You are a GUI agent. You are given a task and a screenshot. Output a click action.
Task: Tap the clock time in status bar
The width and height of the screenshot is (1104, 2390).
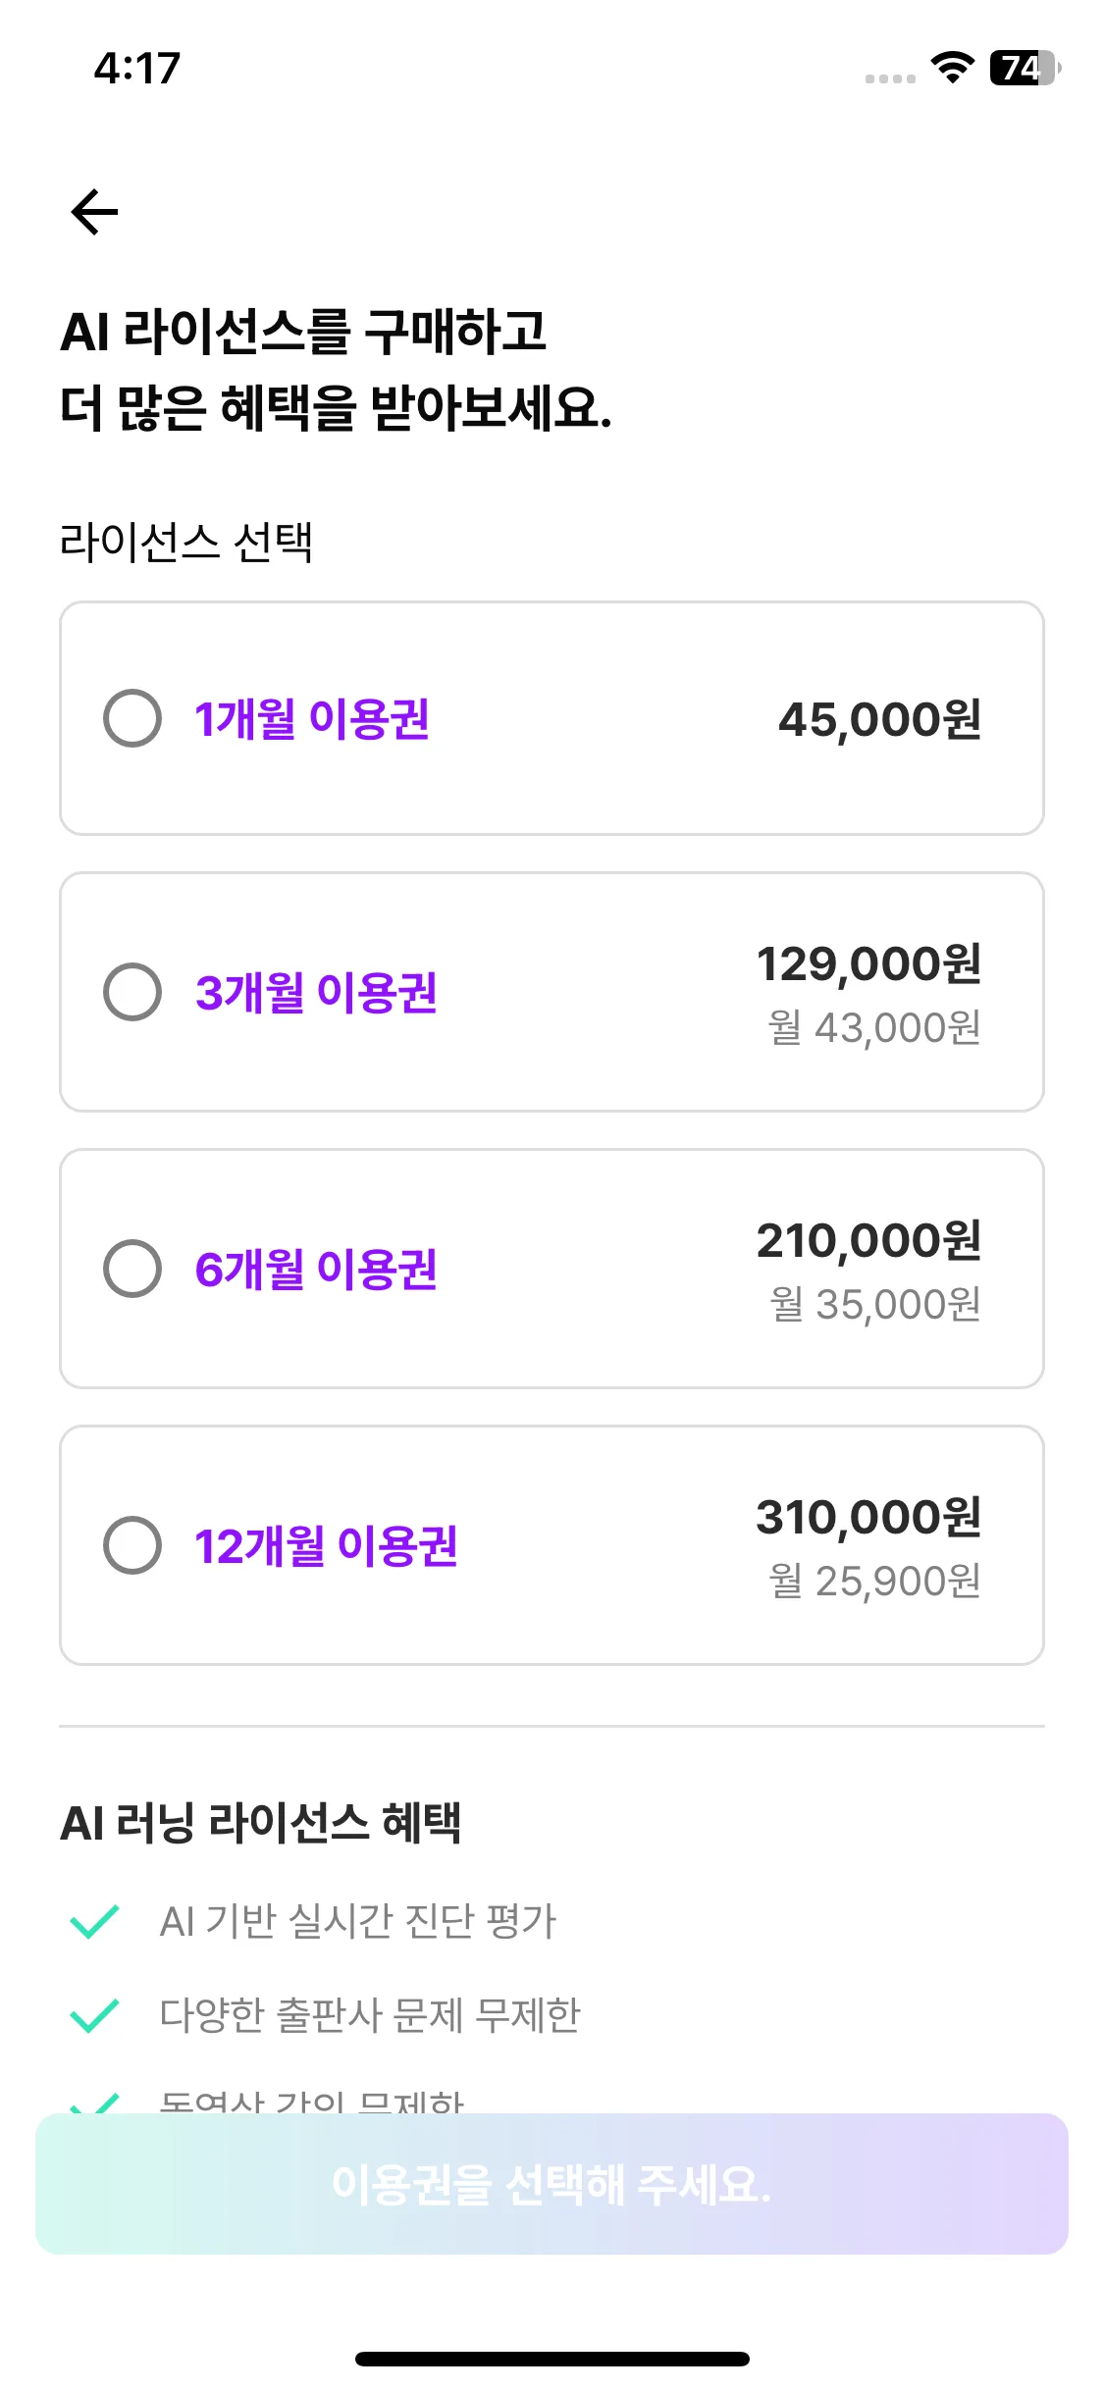[x=137, y=68]
